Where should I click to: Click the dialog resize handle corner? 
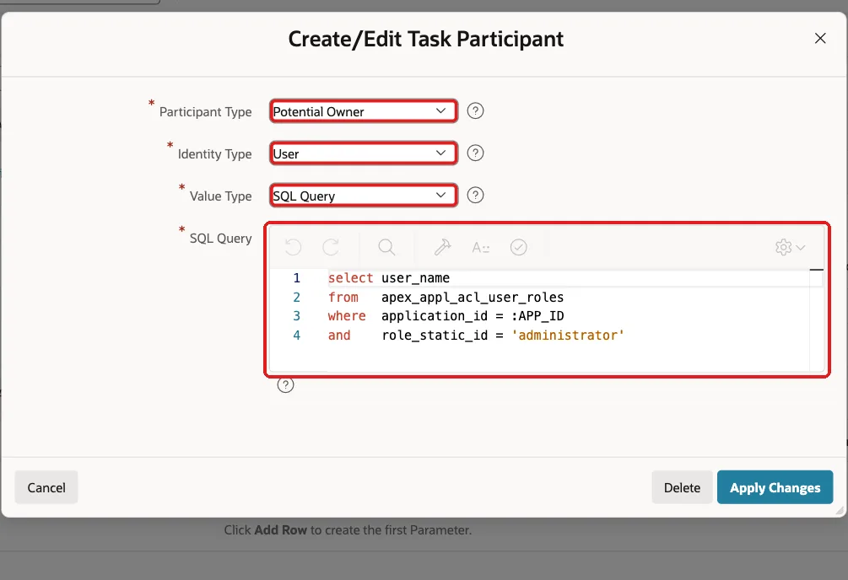pyautogui.click(x=840, y=510)
